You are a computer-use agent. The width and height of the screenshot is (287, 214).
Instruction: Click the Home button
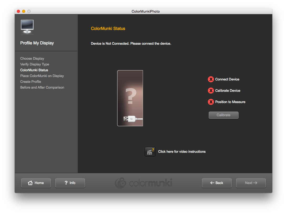(x=36, y=183)
